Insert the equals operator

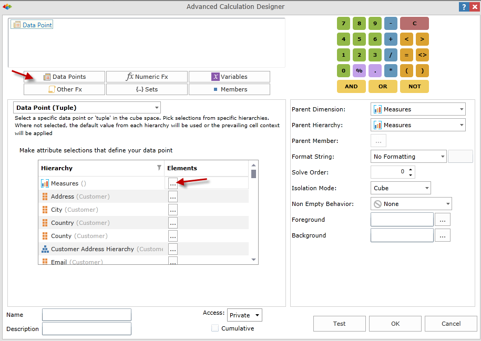pos(406,55)
